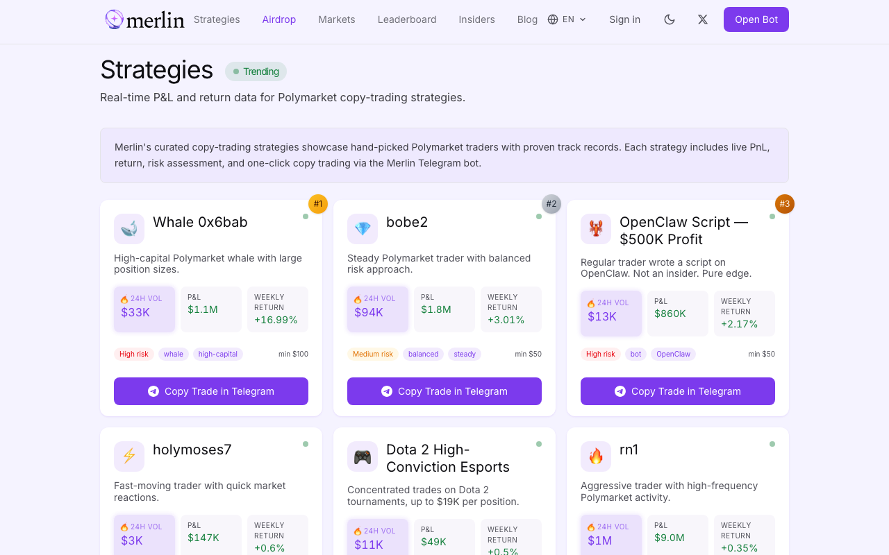Click the Dota 2 P&L $49K value

click(434, 542)
